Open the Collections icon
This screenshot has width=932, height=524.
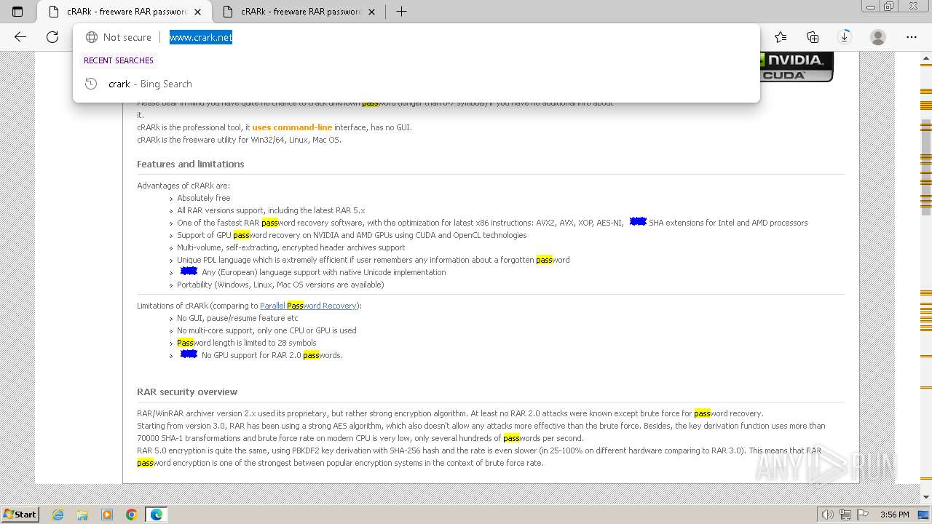[x=813, y=37]
